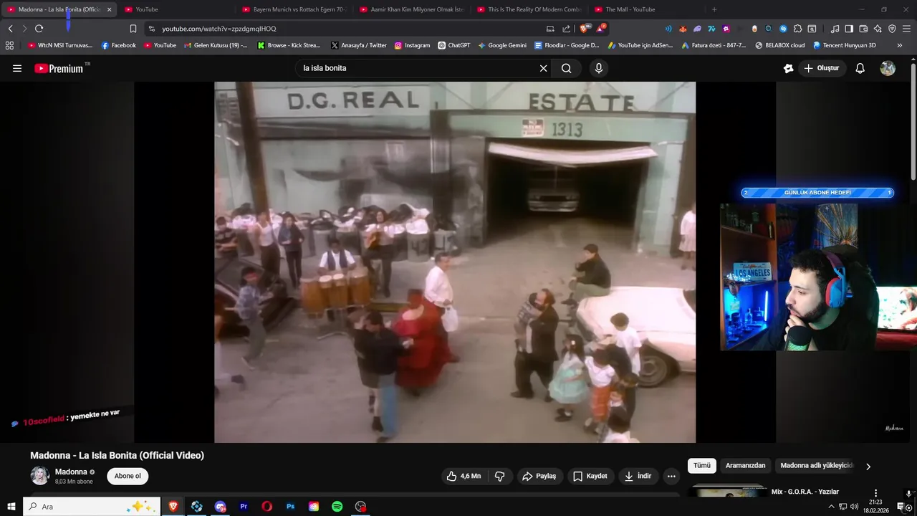Open MetaMask fox extension icon
Viewport: 917px width, 516px height.
(x=683, y=29)
